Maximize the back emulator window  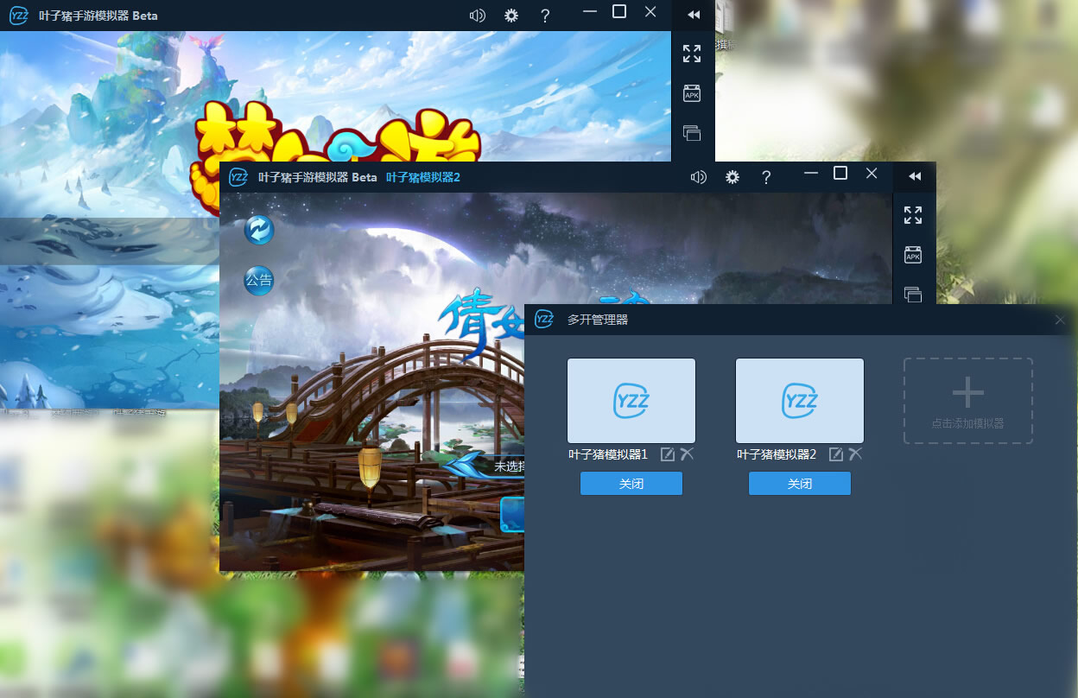[x=619, y=11]
